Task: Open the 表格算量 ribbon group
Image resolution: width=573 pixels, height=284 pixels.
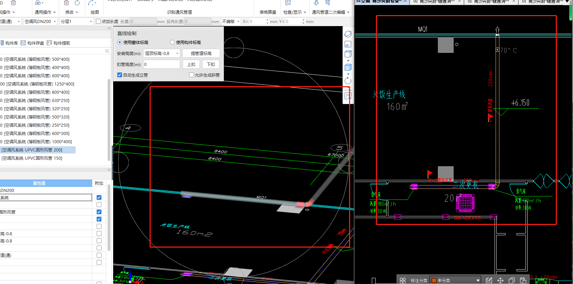Action: (x=268, y=12)
